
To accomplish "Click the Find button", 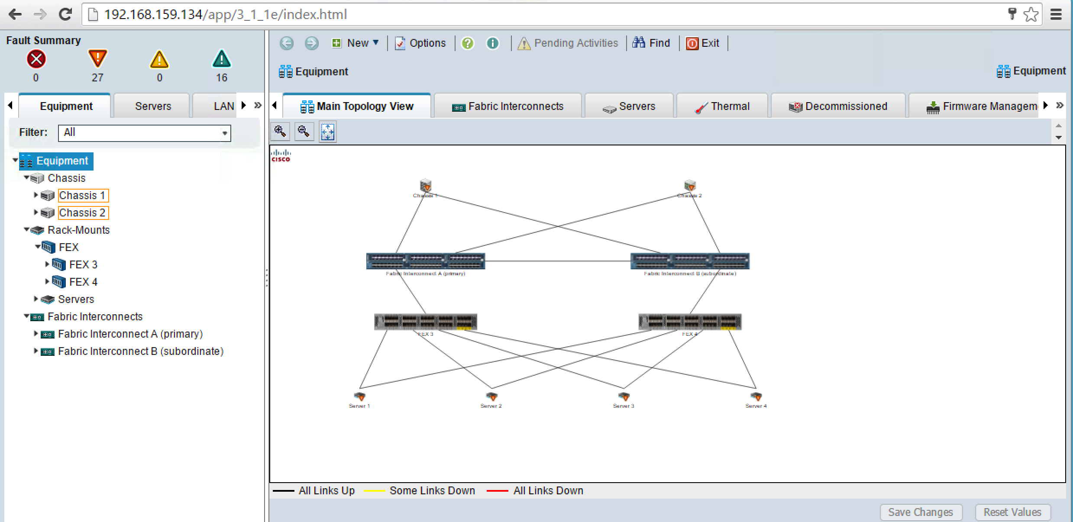I will pyautogui.click(x=651, y=43).
